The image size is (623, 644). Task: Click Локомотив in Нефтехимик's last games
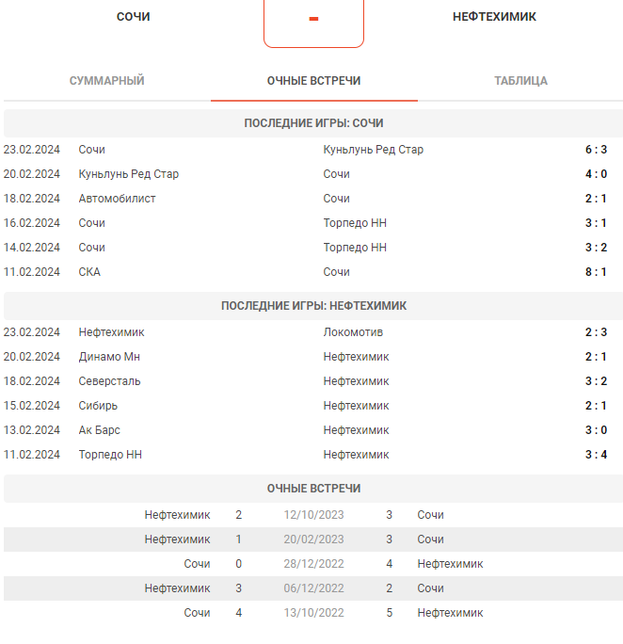click(x=353, y=332)
